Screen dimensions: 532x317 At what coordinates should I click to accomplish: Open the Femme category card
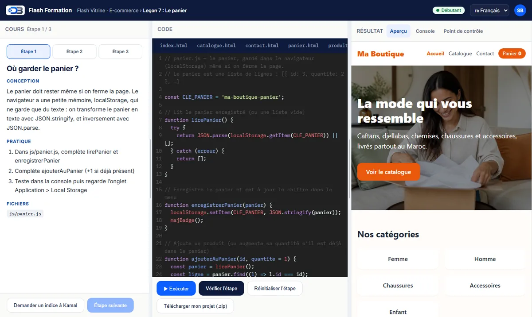(x=398, y=259)
